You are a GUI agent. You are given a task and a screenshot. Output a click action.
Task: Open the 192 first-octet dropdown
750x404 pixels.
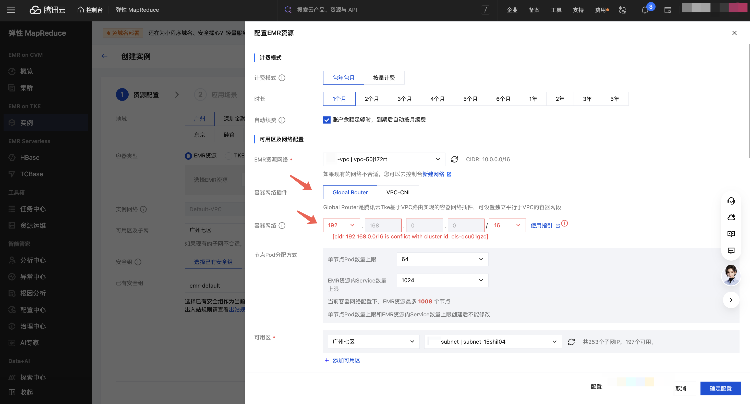(341, 225)
